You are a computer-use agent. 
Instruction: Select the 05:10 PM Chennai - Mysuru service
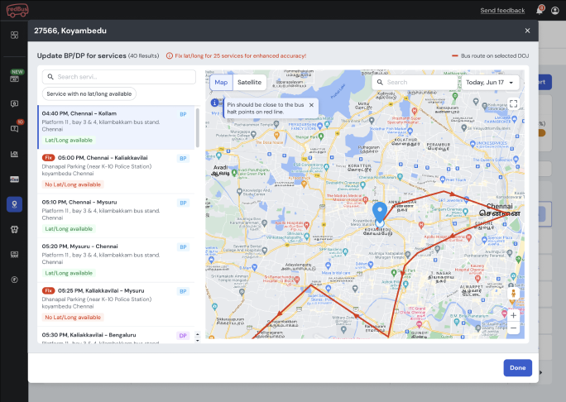click(x=116, y=216)
